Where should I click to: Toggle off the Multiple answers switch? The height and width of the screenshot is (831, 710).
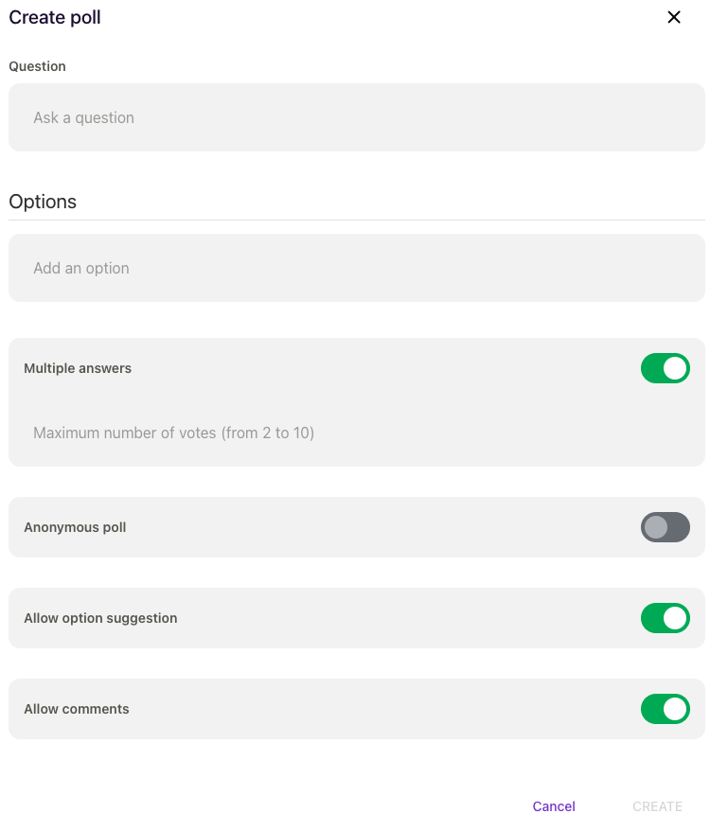pos(666,368)
